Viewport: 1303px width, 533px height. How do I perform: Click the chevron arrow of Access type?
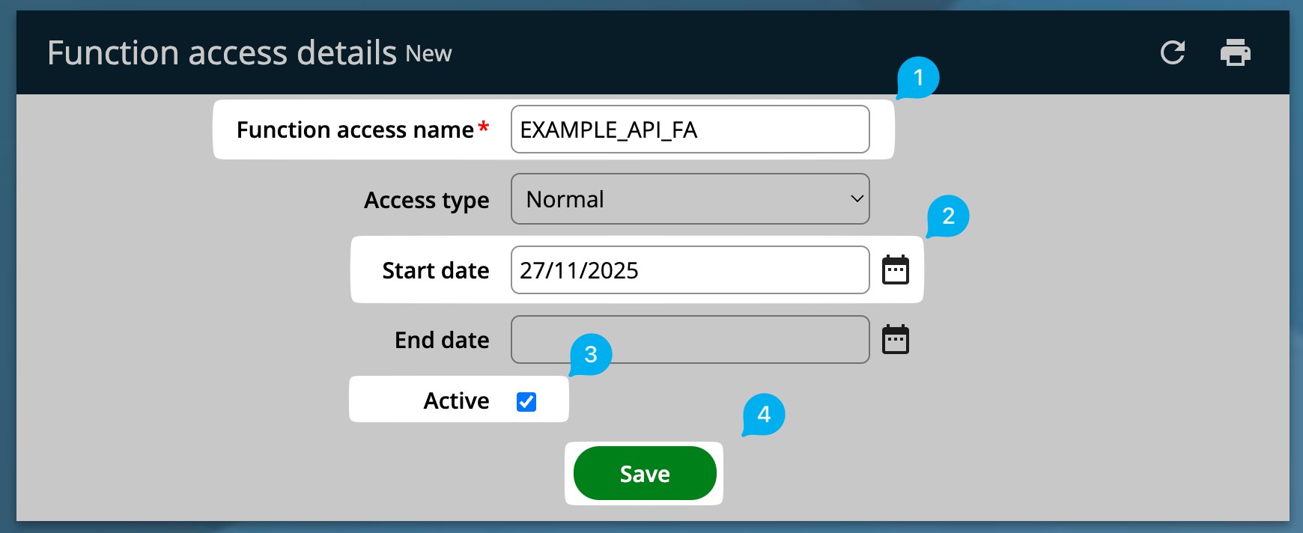point(857,199)
